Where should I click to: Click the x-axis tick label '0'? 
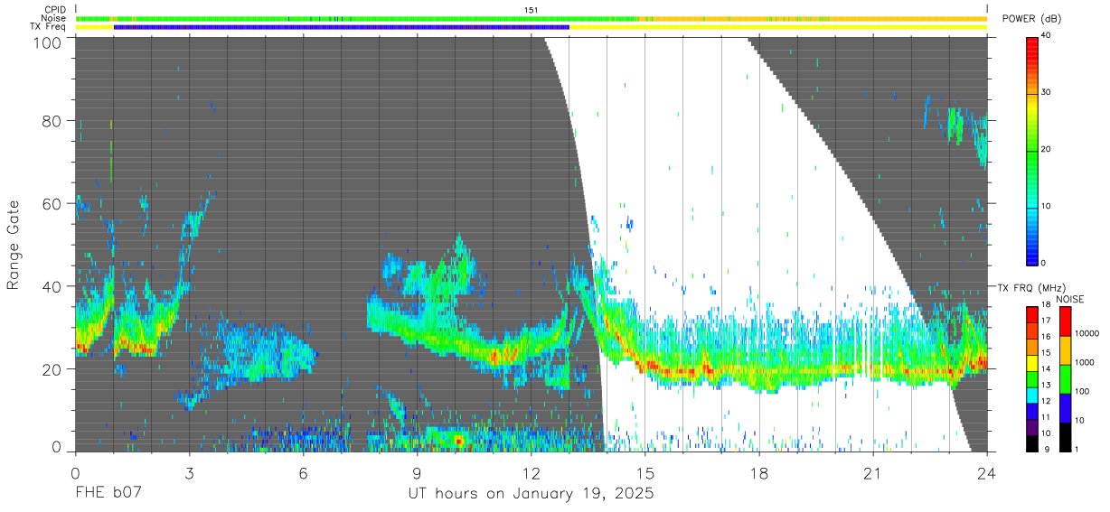tap(75, 472)
